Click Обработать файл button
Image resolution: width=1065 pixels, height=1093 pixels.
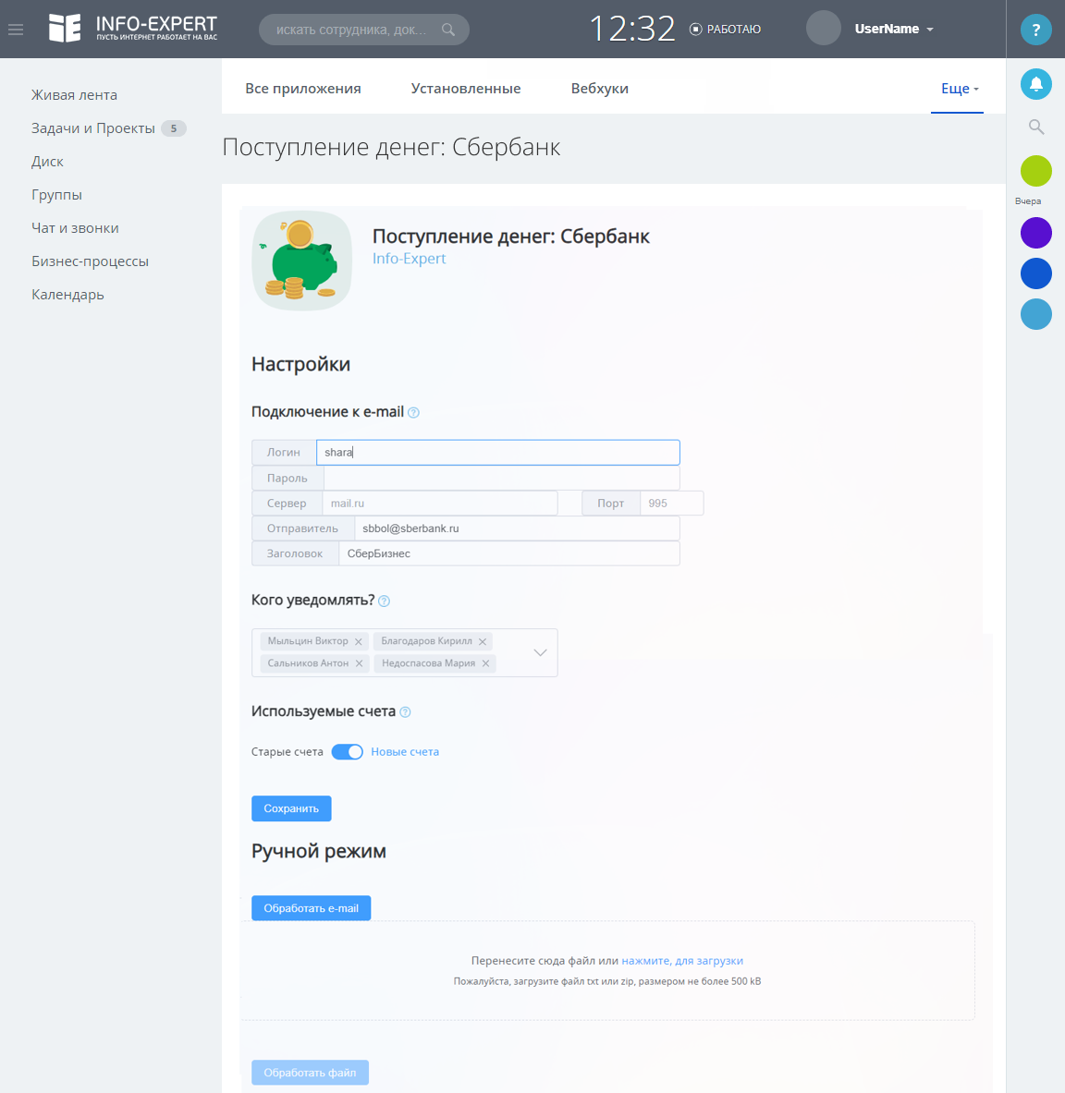coord(310,1073)
